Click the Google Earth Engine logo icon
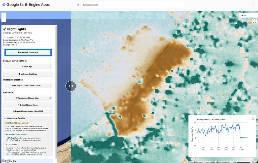Viewport: 258px width, 163px height. coord(4,5)
